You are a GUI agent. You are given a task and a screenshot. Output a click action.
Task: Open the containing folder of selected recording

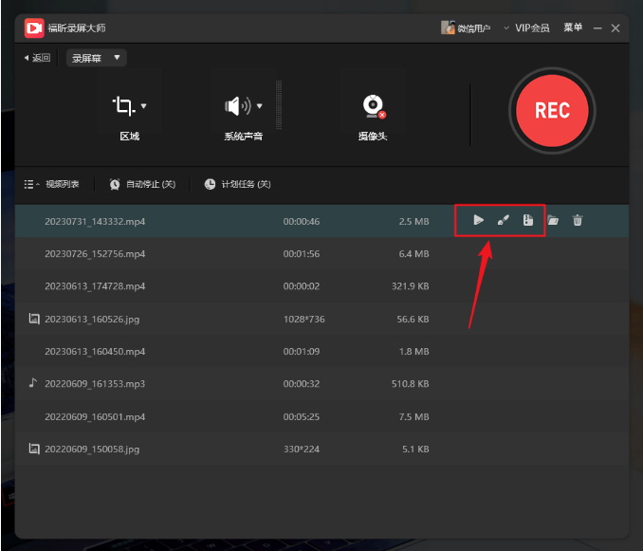click(553, 221)
